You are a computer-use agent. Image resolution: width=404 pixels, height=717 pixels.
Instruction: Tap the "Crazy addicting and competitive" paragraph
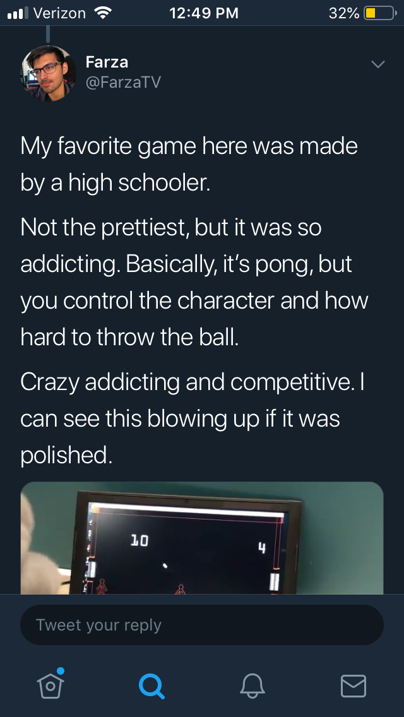coord(189,418)
